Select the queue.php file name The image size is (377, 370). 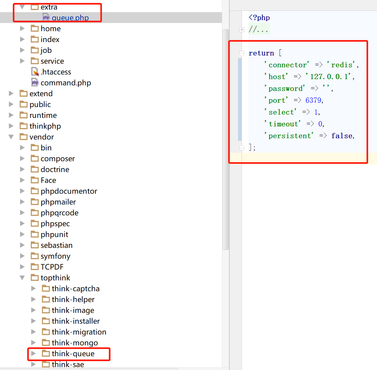pyautogui.click(x=70, y=18)
